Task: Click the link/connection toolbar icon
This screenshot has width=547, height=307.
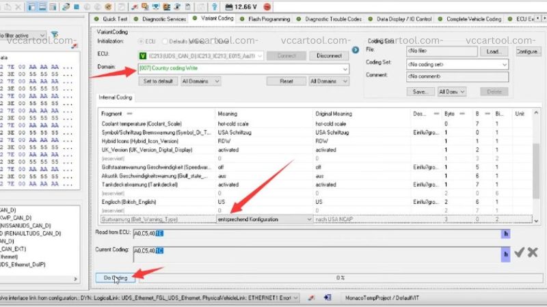Action: click(x=66, y=7)
